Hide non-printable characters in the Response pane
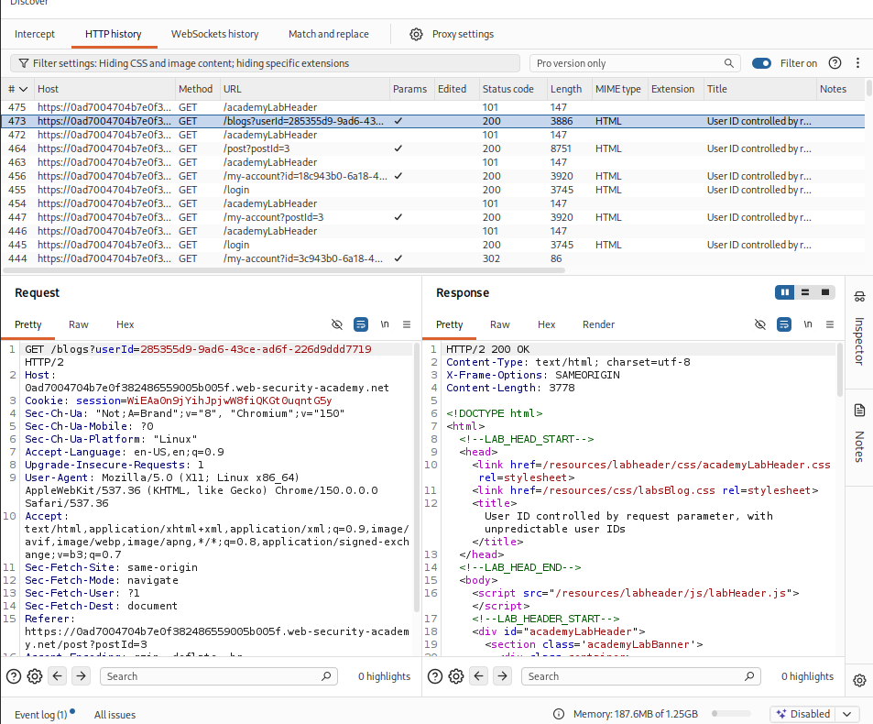 coord(760,324)
